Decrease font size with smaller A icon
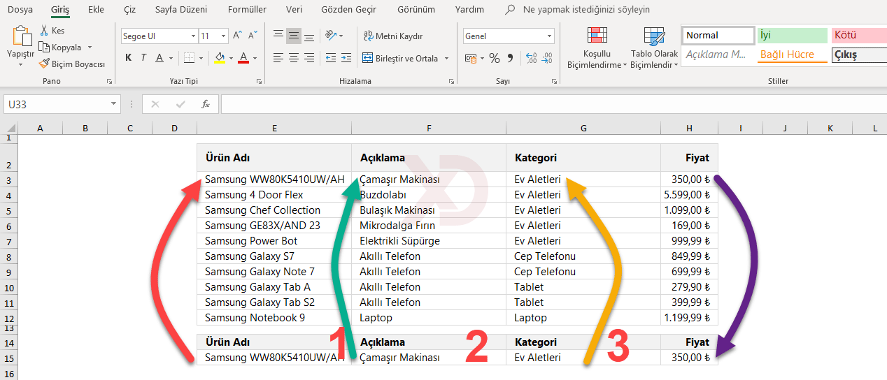Screen dimensions: 887x380 pyautogui.click(x=253, y=36)
